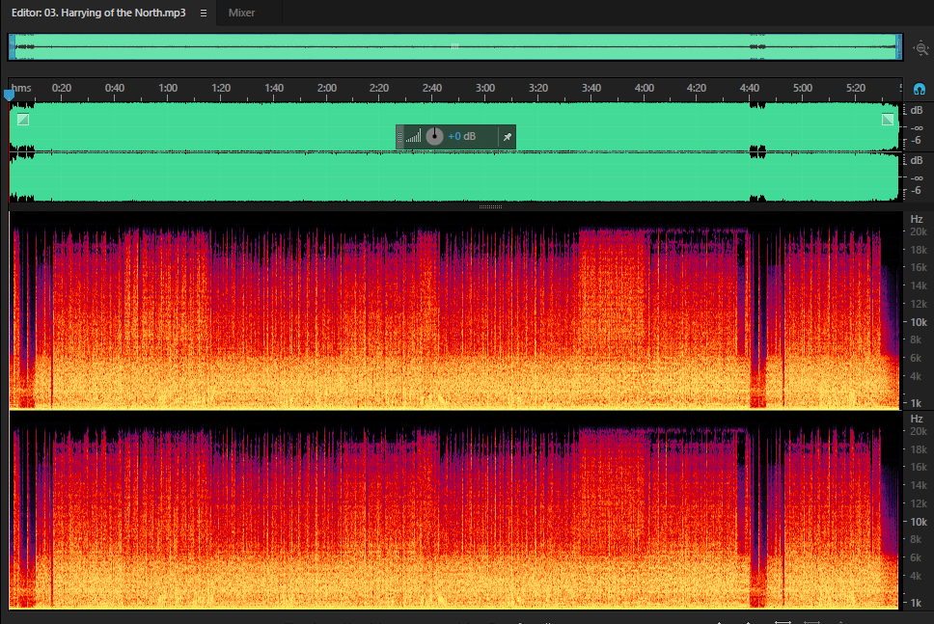Click 2:00 on the time ruler
Screen dimensions: 934x624
point(327,88)
